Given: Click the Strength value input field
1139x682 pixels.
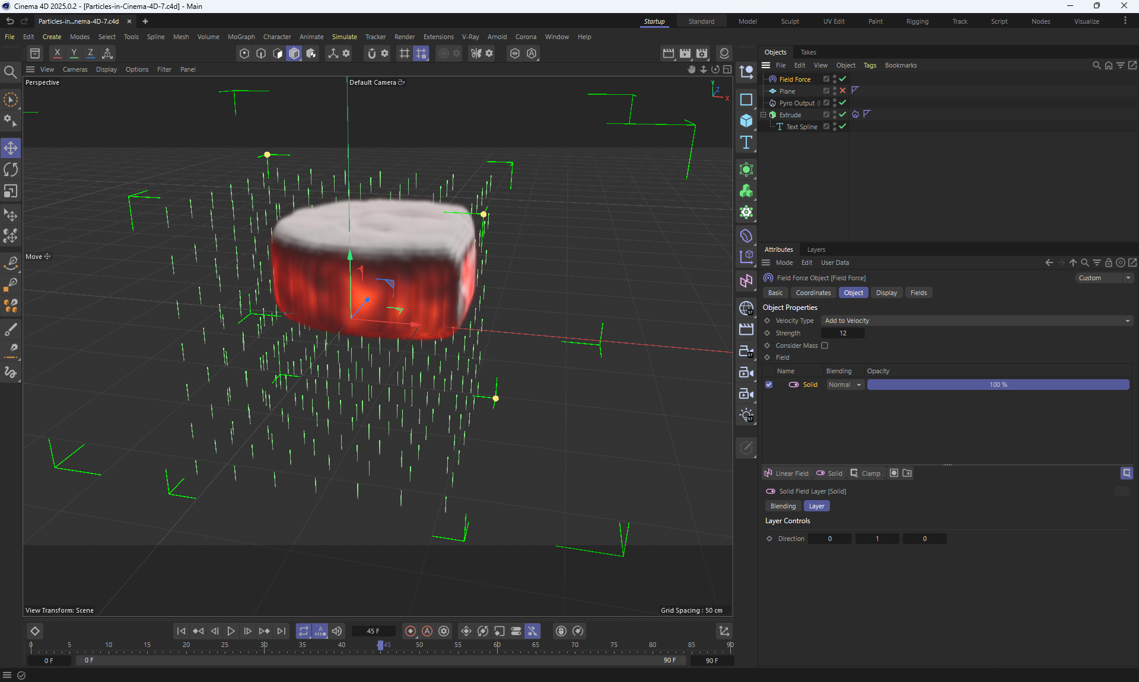Looking at the screenshot, I should tap(842, 333).
